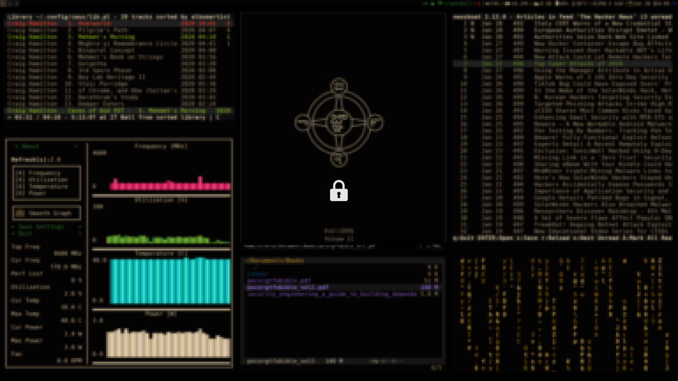The width and height of the screenshot is (678, 381).
Task: Toggle the Utilization graph checkbox
Action: tap(20, 180)
